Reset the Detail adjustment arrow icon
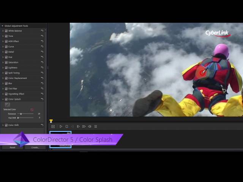Screen dimensions: 243x182 click(x=42, y=52)
